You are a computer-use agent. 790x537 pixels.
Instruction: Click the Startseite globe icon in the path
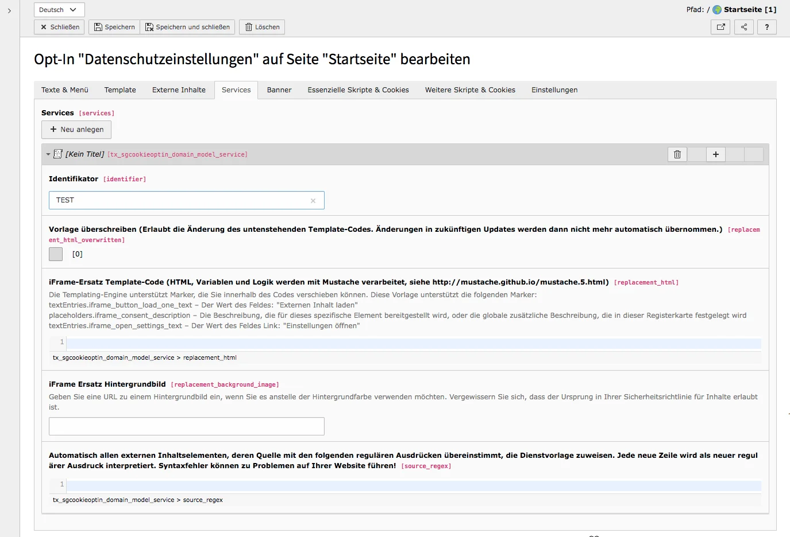[716, 9]
